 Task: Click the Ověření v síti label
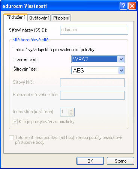[x=26, y=60]
